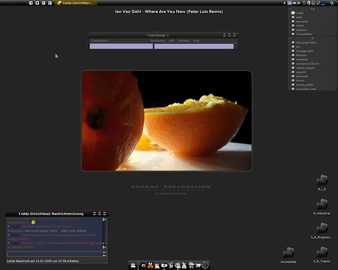Click the green music penguin dock icon
This screenshot has height=270, width=338.
point(177,265)
